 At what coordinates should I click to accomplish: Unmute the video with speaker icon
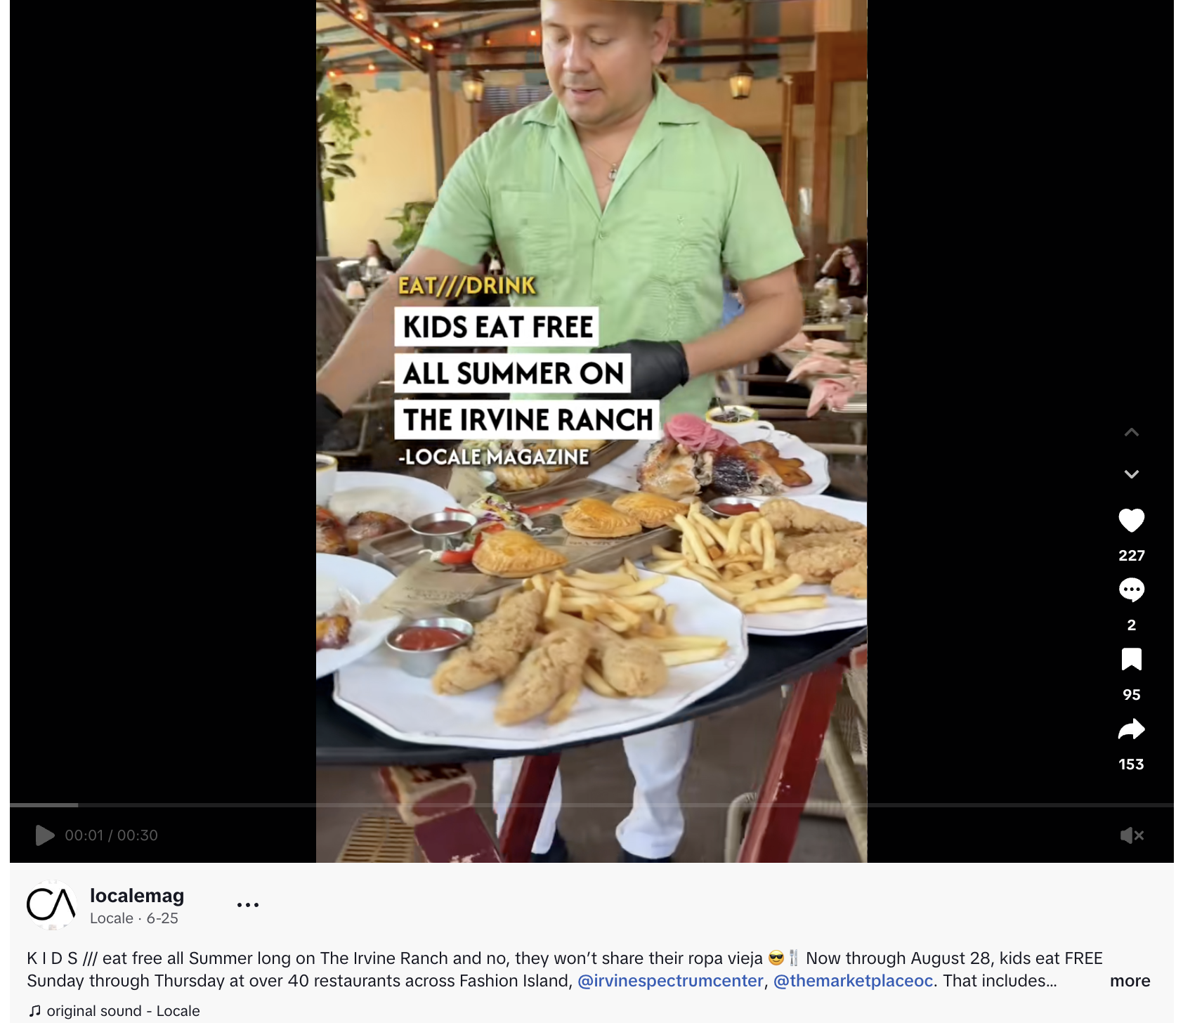(x=1132, y=835)
